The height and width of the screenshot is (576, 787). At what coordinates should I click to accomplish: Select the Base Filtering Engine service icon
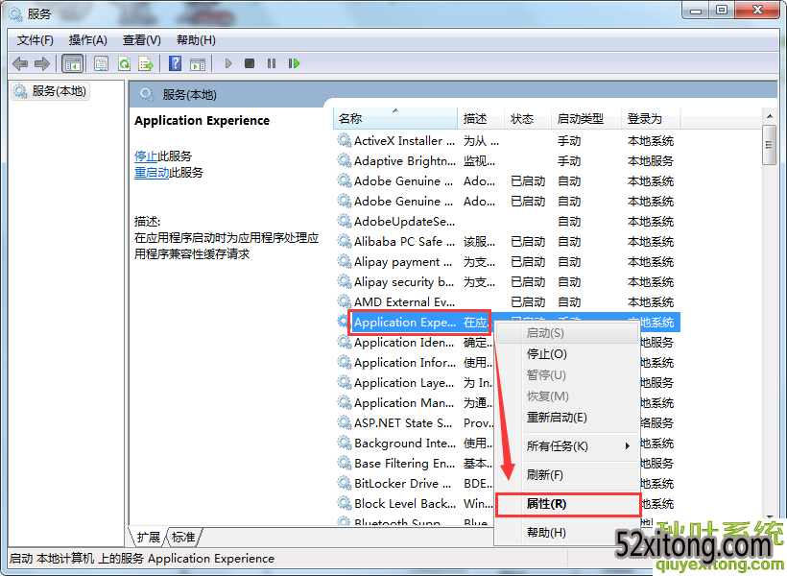(345, 463)
